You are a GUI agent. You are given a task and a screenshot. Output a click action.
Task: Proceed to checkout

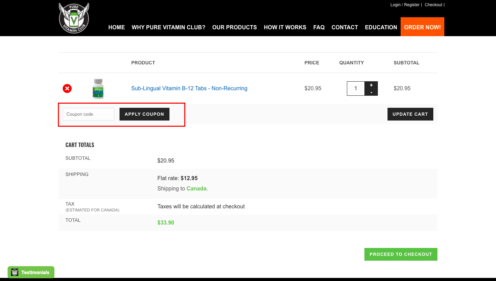(x=401, y=254)
